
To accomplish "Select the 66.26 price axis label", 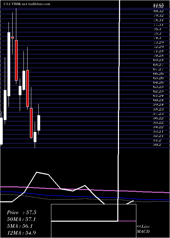I will [x=158, y=74].
